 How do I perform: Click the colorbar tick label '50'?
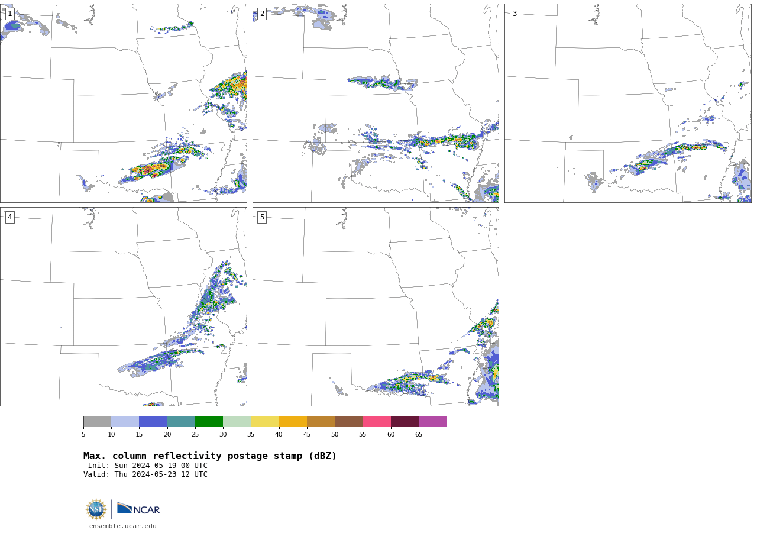coord(335,435)
